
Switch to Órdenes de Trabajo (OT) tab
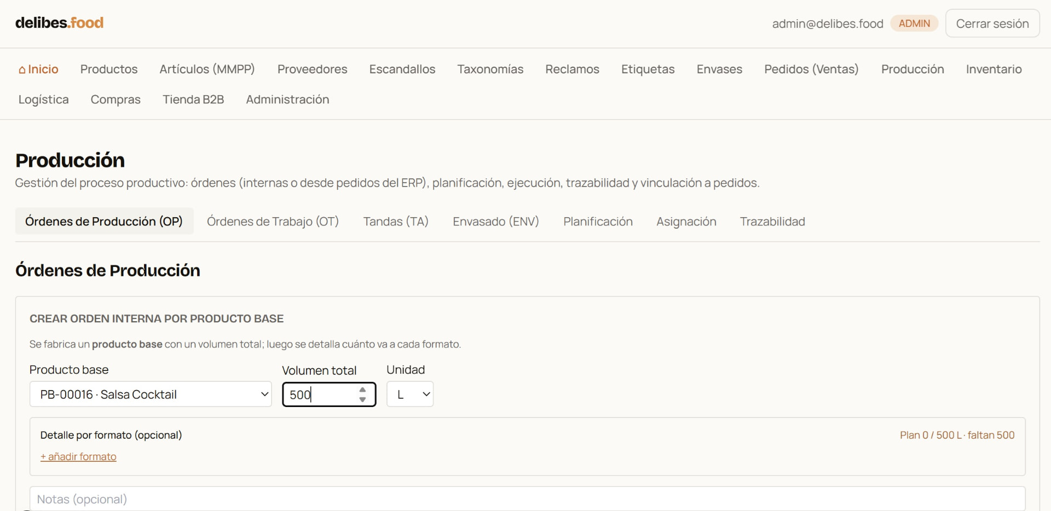pyautogui.click(x=273, y=221)
